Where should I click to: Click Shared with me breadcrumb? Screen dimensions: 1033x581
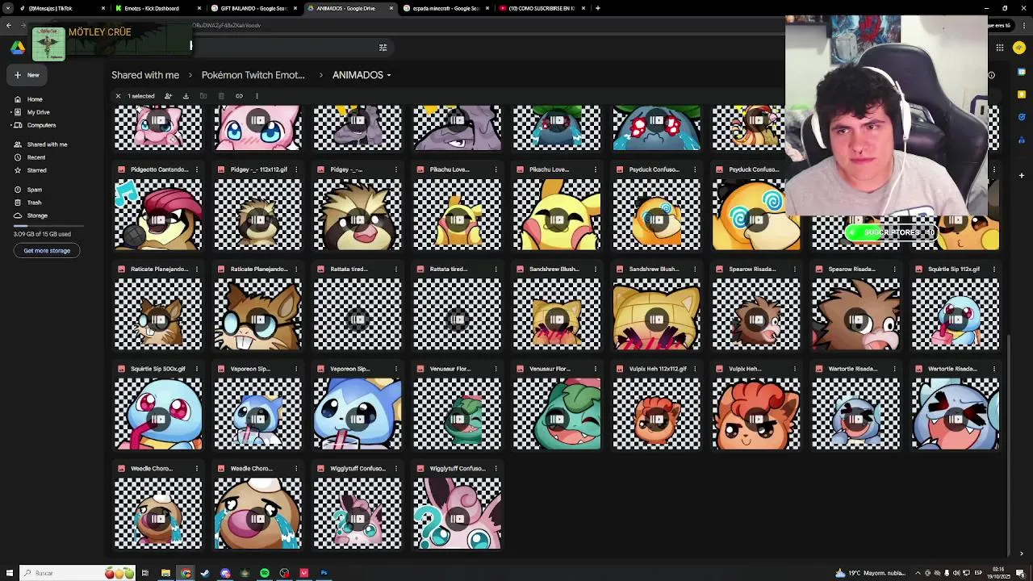click(x=145, y=75)
